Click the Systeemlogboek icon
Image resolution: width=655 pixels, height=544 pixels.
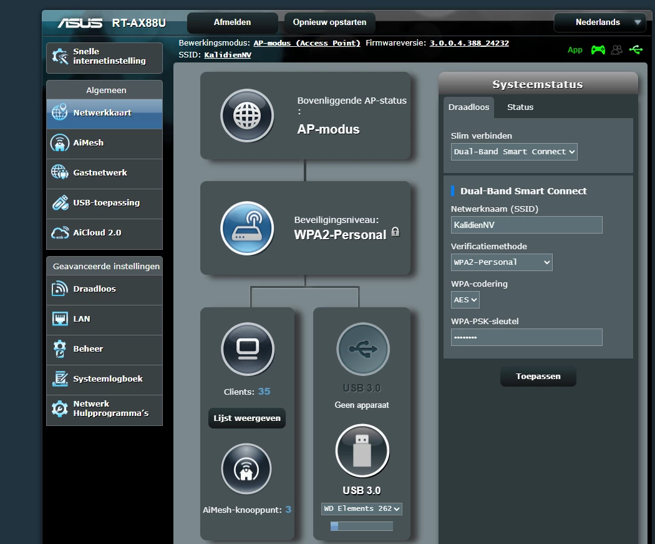60,379
